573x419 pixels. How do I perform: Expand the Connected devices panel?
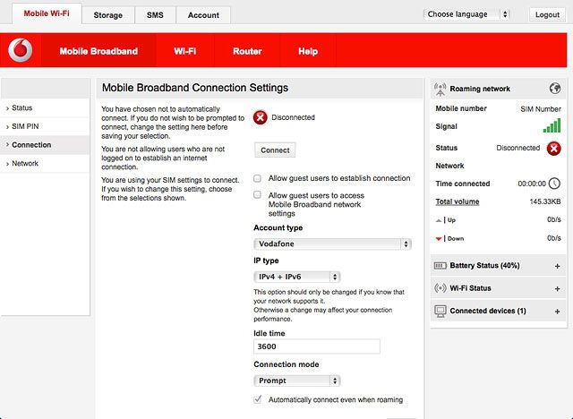[x=557, y=312]
